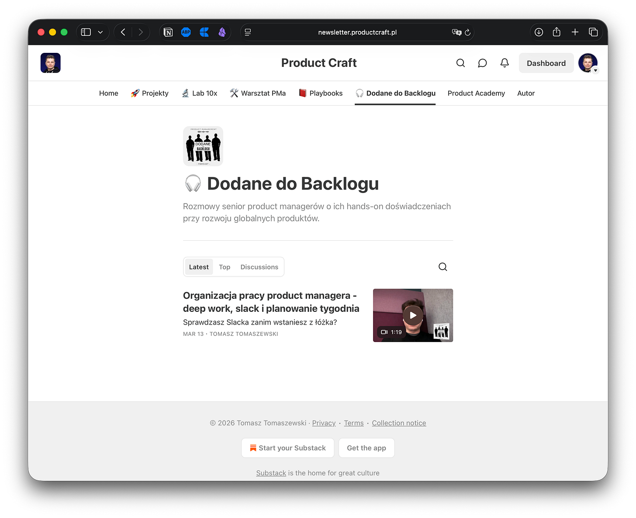
Task: Click the blue pinwheel extension icon
Action: pos(204,32)
